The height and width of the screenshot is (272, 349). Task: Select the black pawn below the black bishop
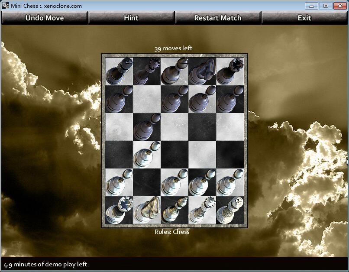(x=174, y=99)
